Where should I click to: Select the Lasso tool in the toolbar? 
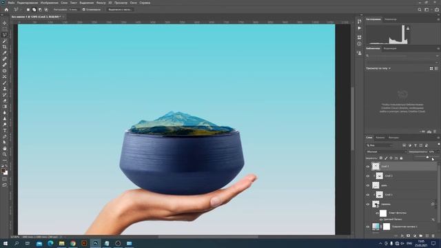[x=5, y=35]
